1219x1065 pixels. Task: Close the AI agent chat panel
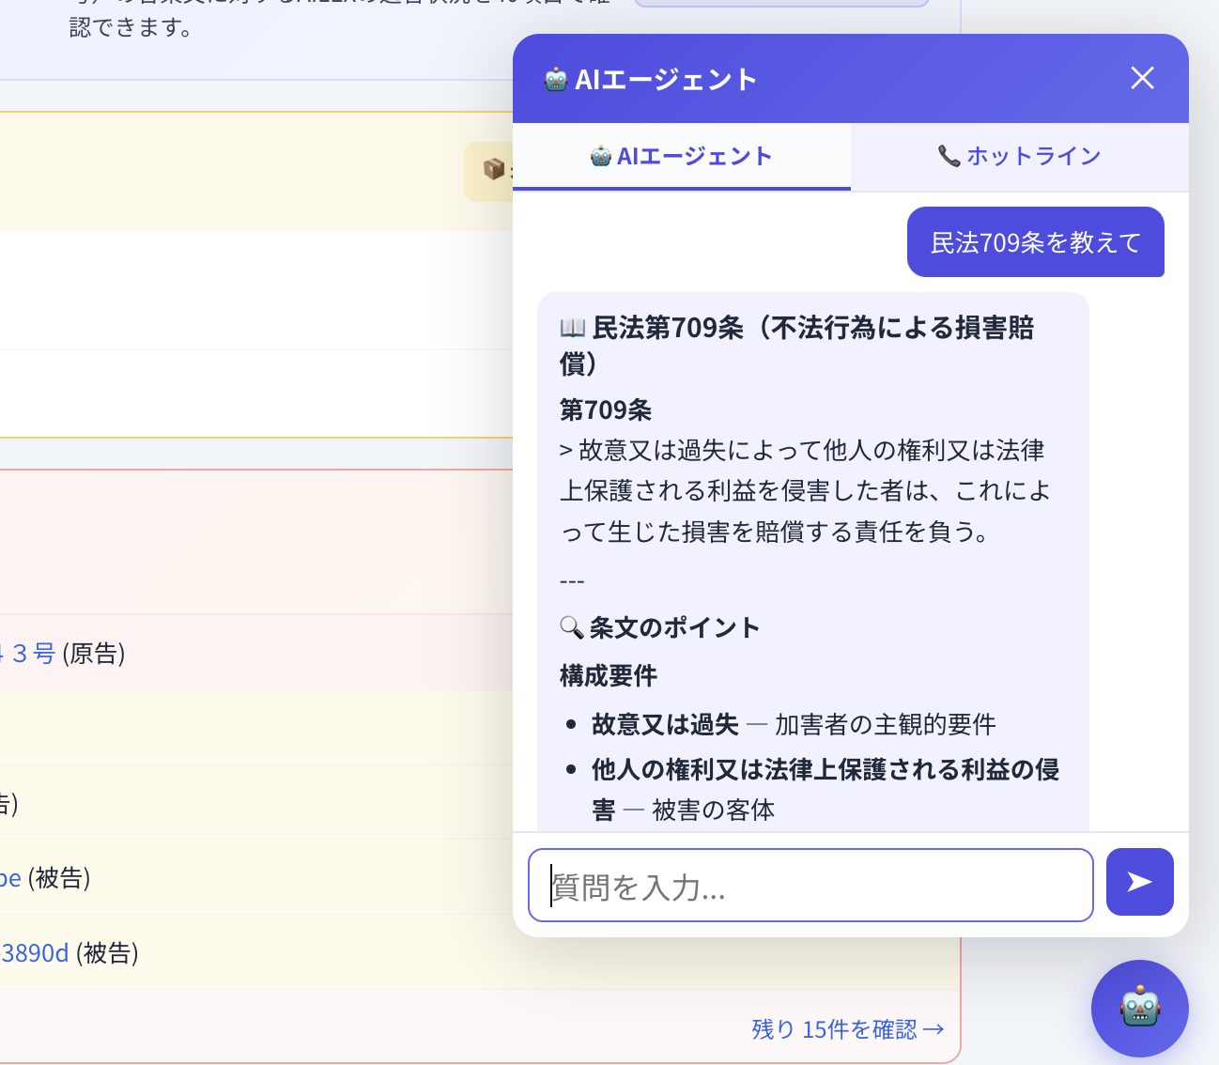coord(1142,78)
